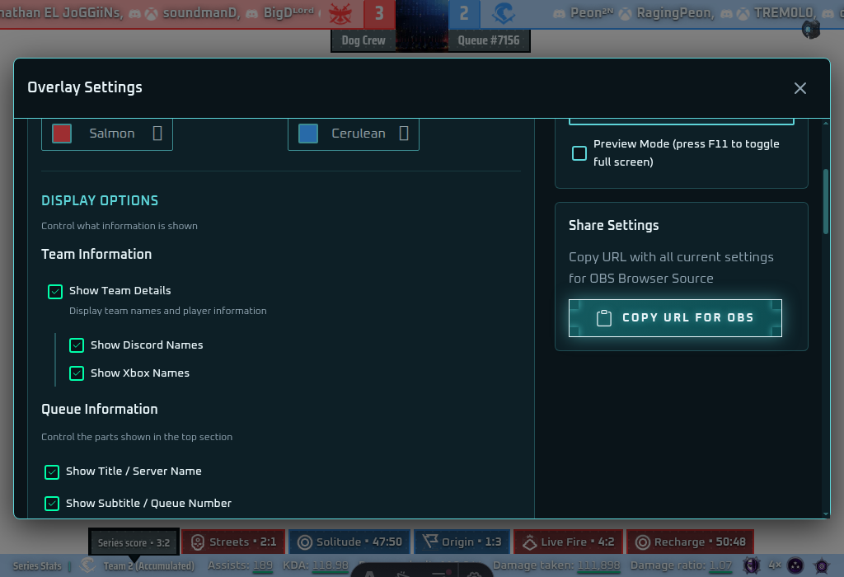
Task: Select the Queue #7156 tab
Action: [x=490, y=40]
